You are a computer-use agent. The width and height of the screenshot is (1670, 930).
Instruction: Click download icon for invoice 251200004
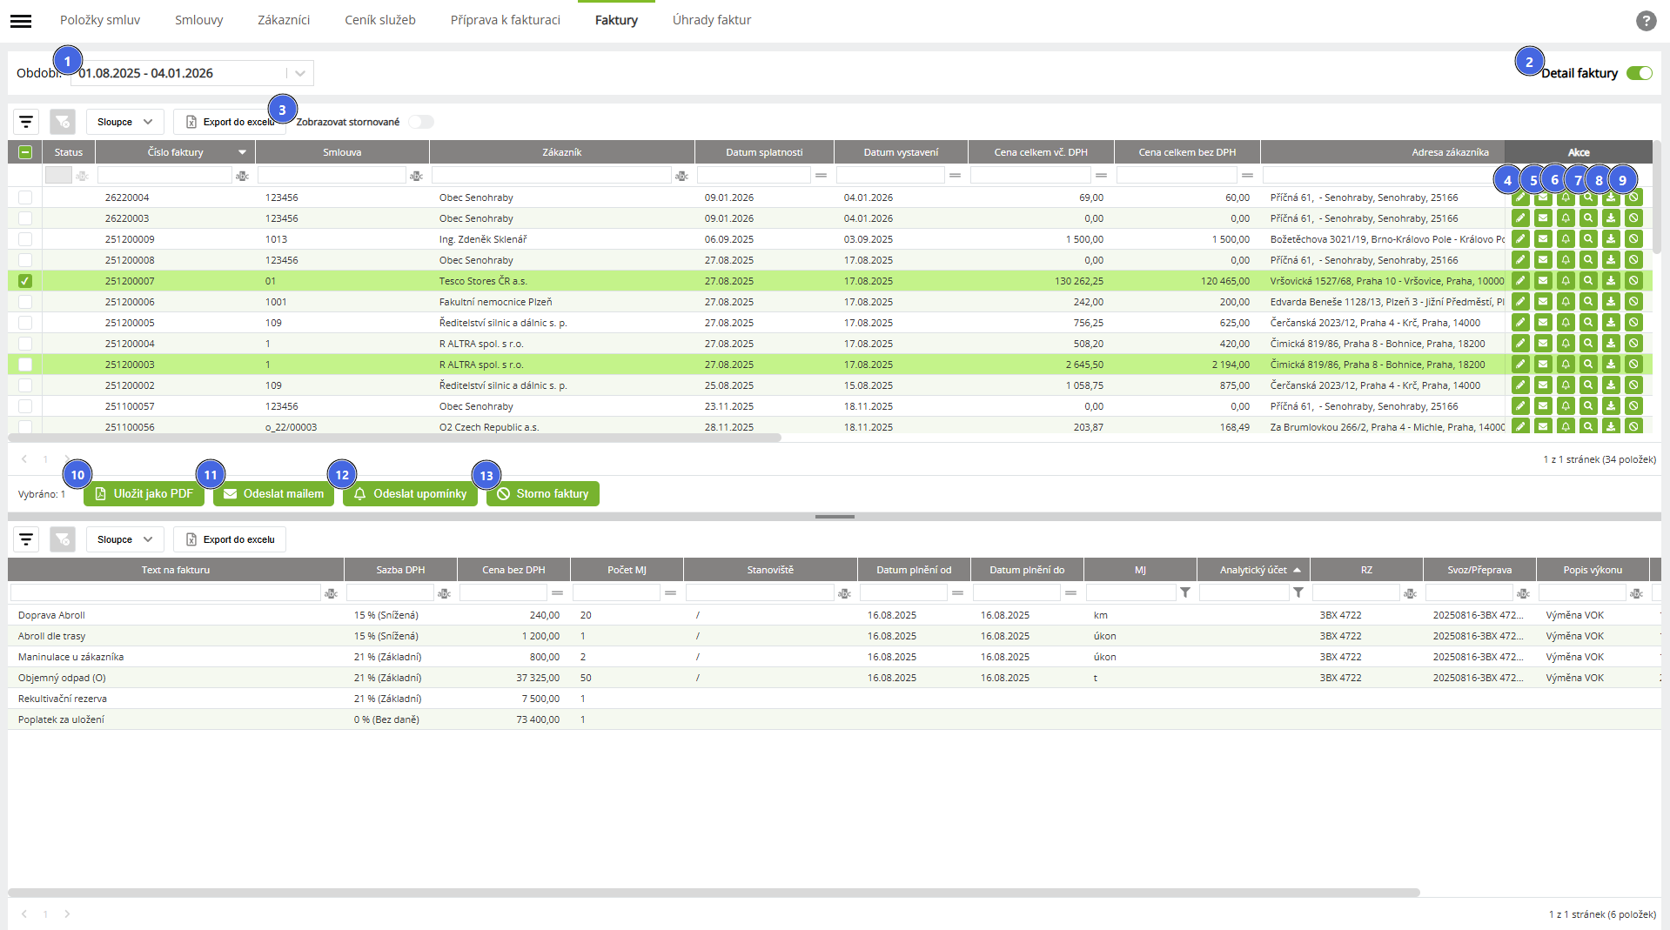[x=1611, y=344]
